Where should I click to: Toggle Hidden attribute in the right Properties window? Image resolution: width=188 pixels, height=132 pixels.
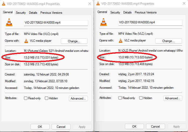pos(141,98)
